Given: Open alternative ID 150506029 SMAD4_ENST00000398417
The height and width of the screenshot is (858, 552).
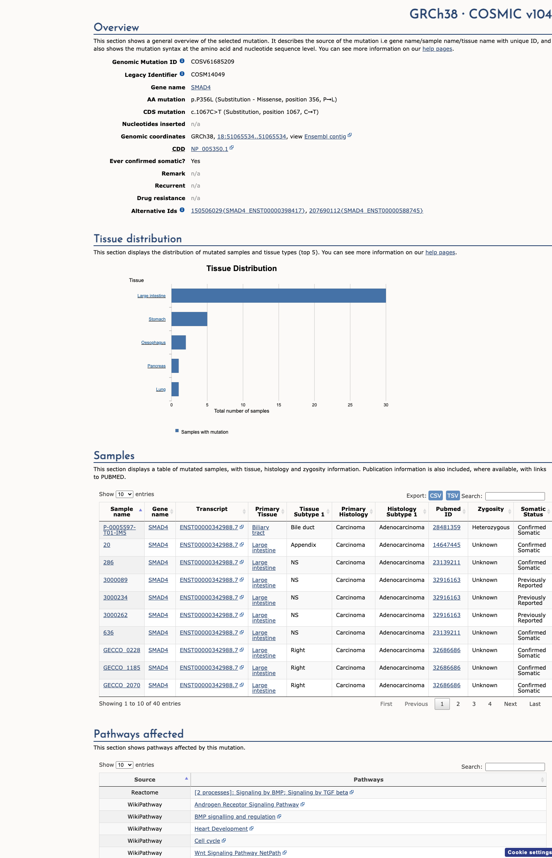Looking at the screenshot, I should pos(248,211).
